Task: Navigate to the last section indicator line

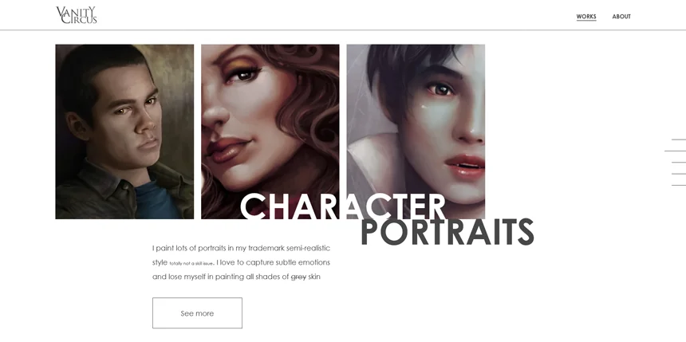Action: click(679, 186)
